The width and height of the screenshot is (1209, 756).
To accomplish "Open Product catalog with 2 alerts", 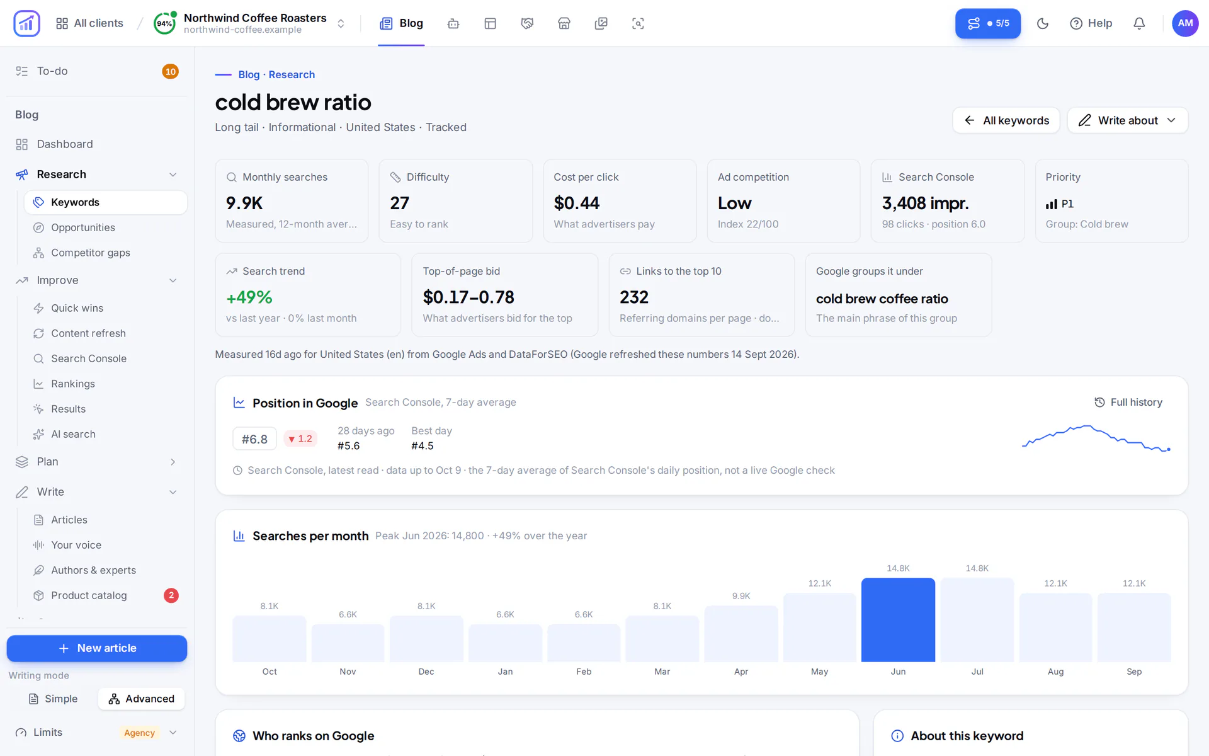I will tap(106, 595).
